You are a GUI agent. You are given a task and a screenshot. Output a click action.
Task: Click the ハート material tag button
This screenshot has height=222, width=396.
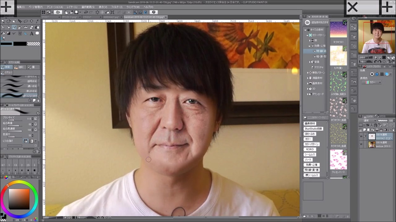coord(309,160)
